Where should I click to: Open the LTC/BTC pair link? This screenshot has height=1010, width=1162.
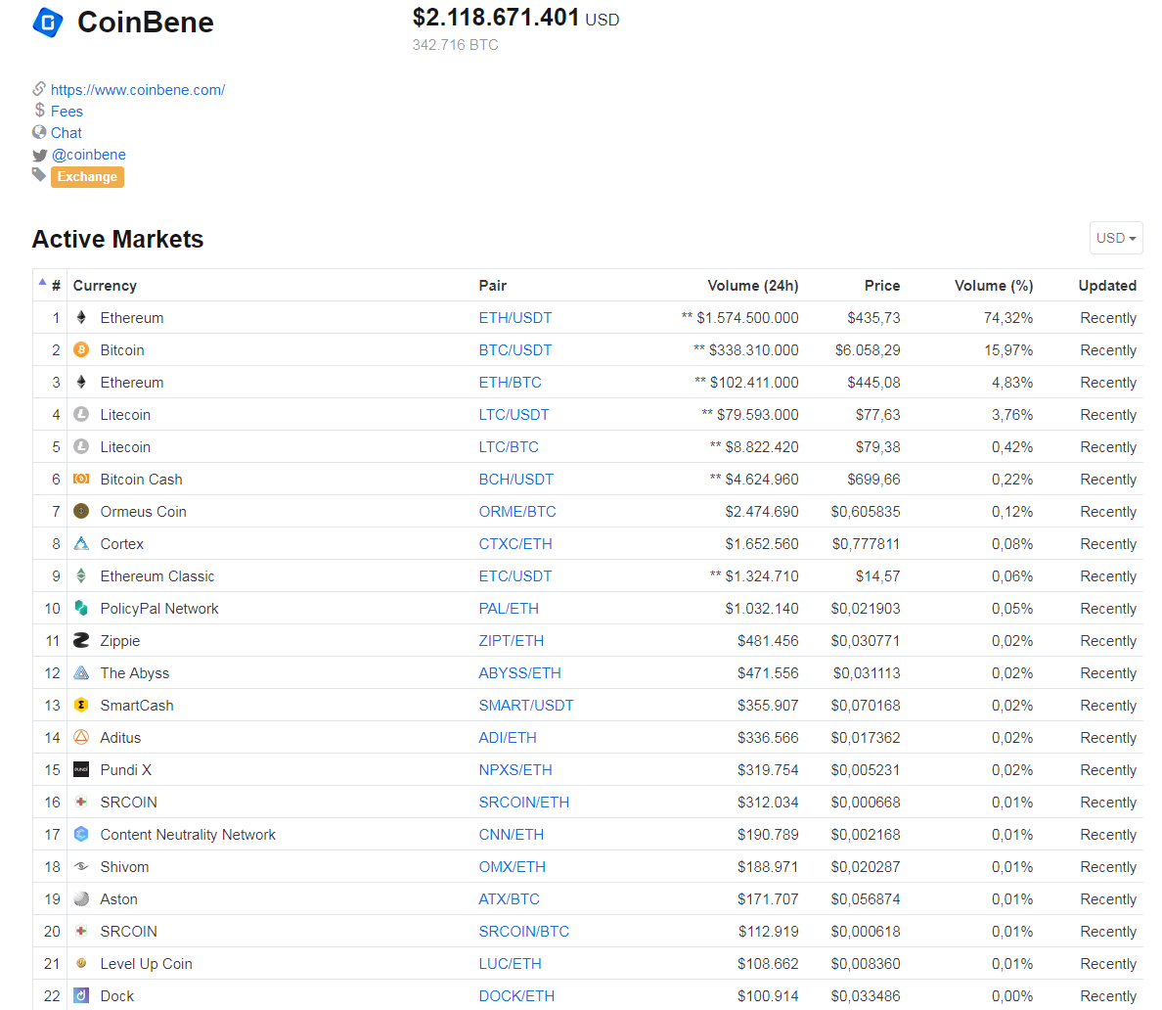(x=509, y=446)
